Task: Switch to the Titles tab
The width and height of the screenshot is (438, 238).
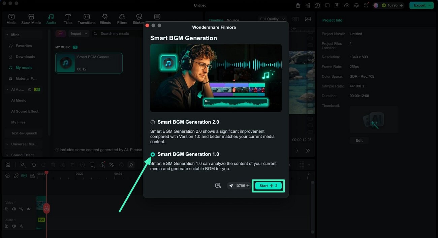Action: pos(68,19)
